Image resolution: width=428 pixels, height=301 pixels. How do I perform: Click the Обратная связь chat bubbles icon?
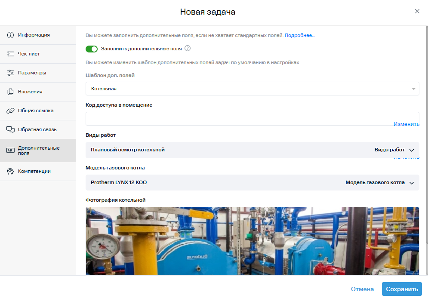click(x=11, y=130)
